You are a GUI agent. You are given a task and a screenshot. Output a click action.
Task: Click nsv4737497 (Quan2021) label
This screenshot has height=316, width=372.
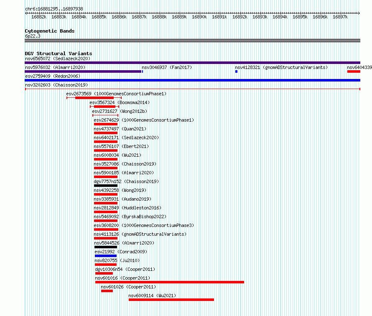pyautogui.click(x=120, y=129)
